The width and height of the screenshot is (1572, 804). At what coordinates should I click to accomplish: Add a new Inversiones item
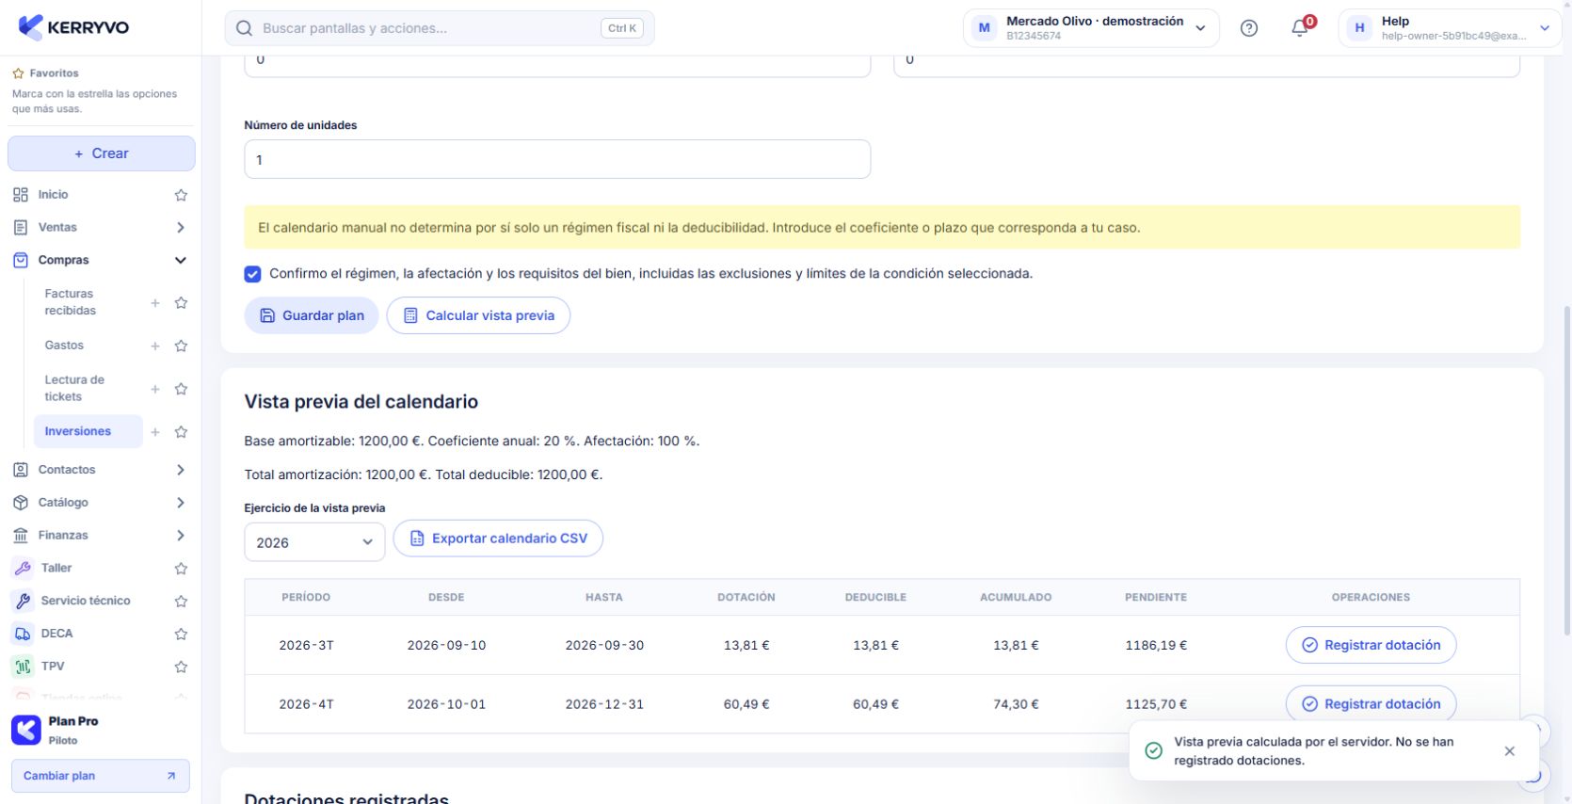tap(155, 432)
